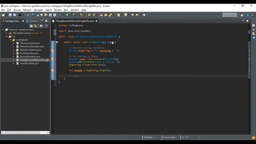
Task: Click the warning marker beside the int length line
Action: [x=52, y=70]
